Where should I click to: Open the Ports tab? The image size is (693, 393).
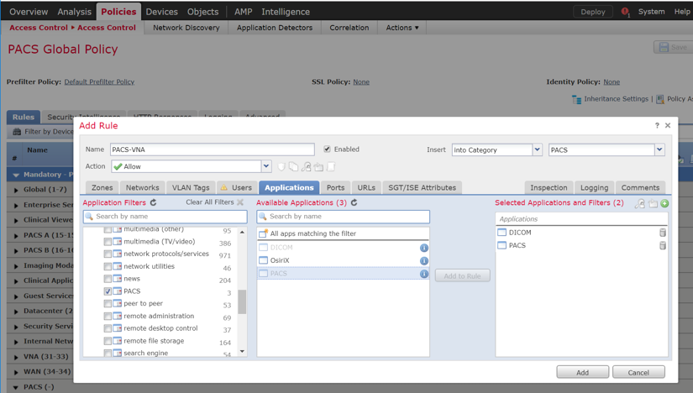(x=335, y=187)
